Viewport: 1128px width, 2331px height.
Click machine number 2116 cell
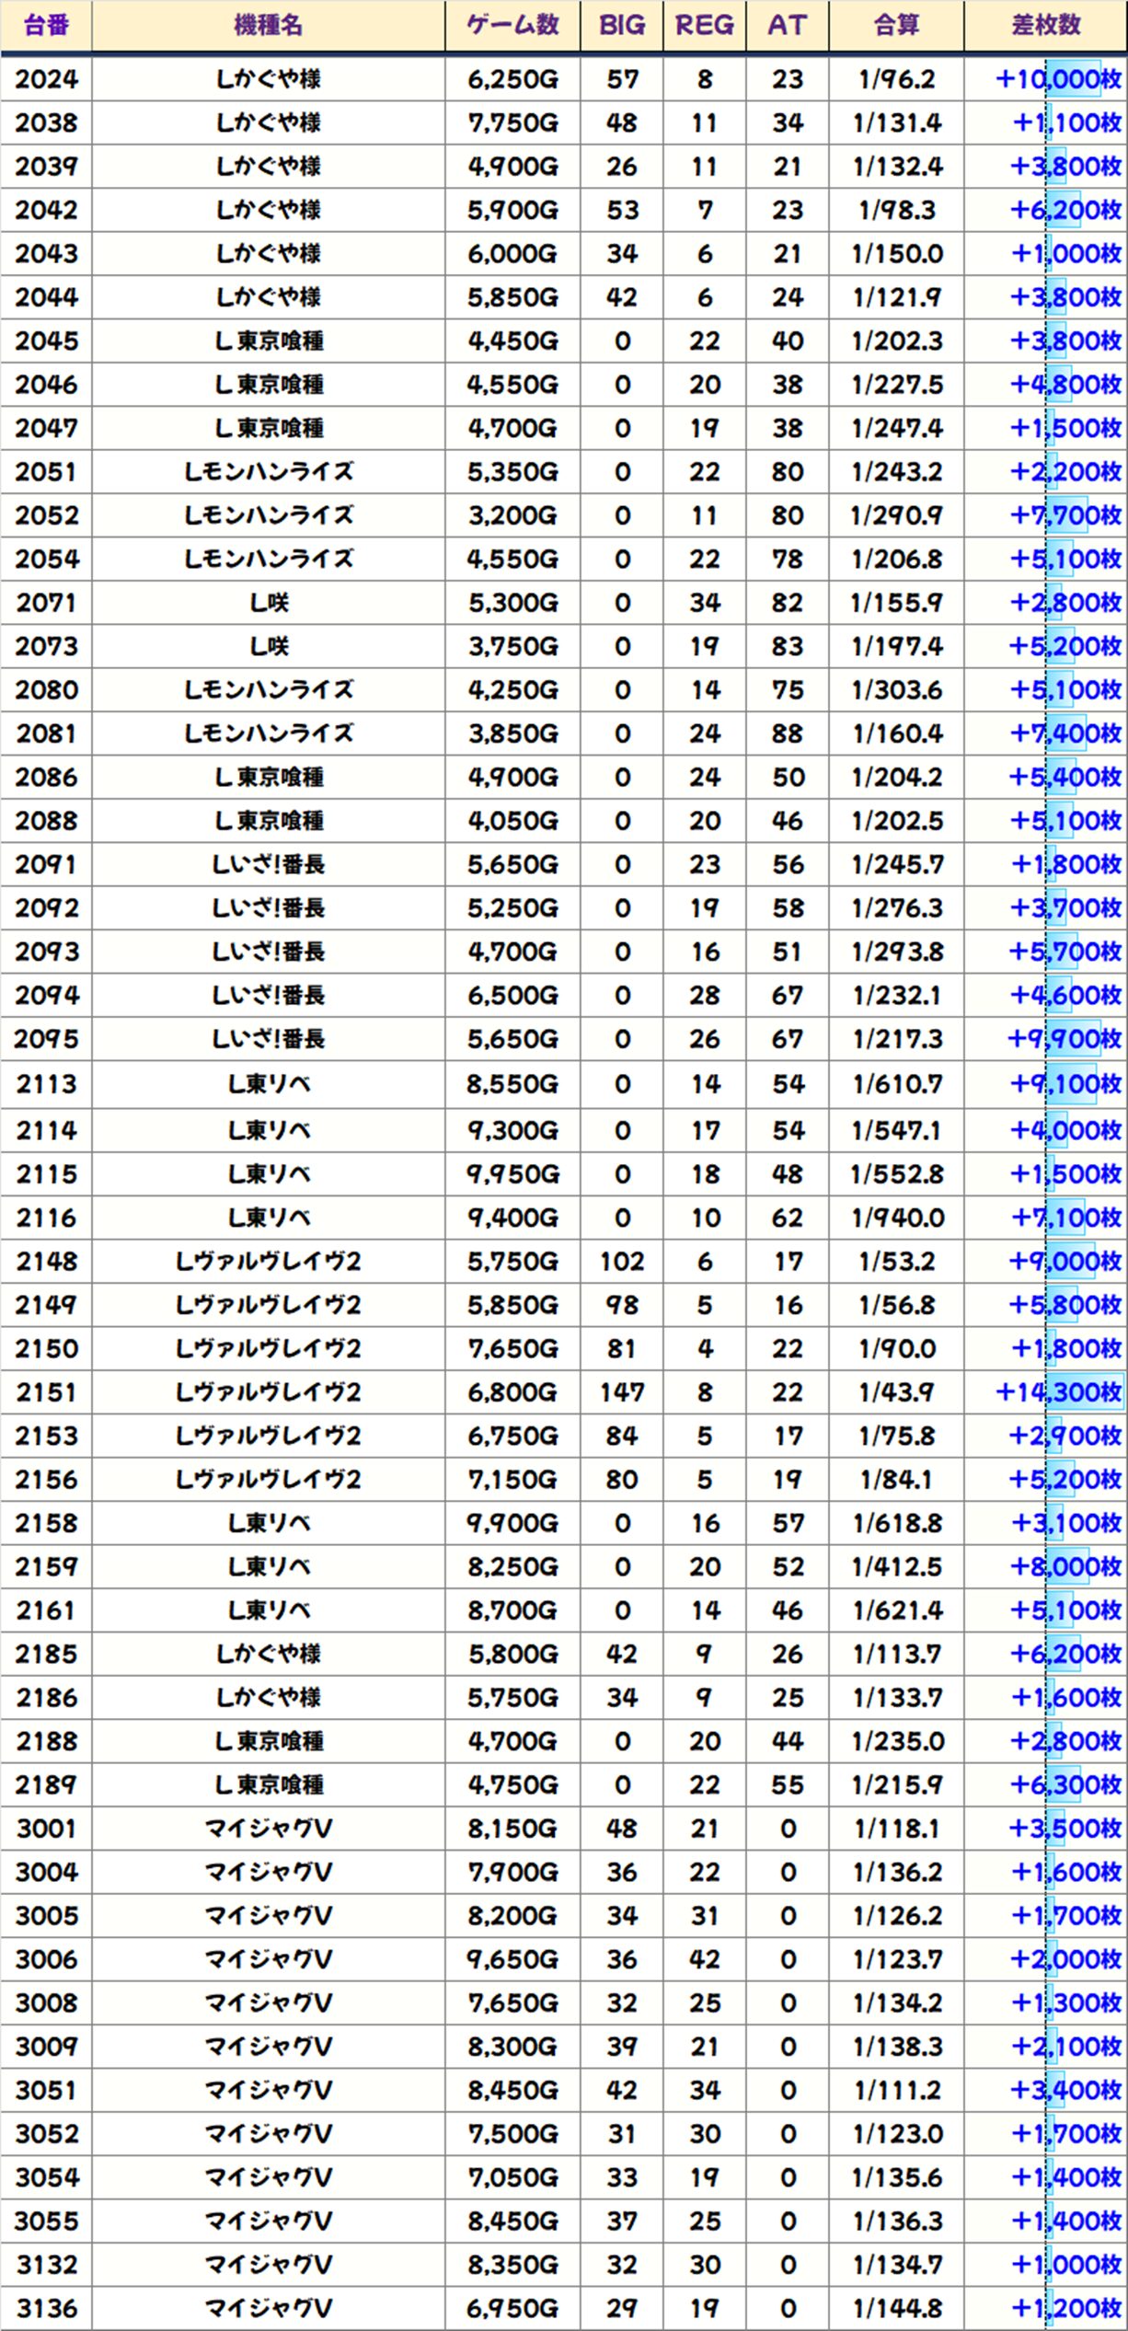(x=46, y=1218)
